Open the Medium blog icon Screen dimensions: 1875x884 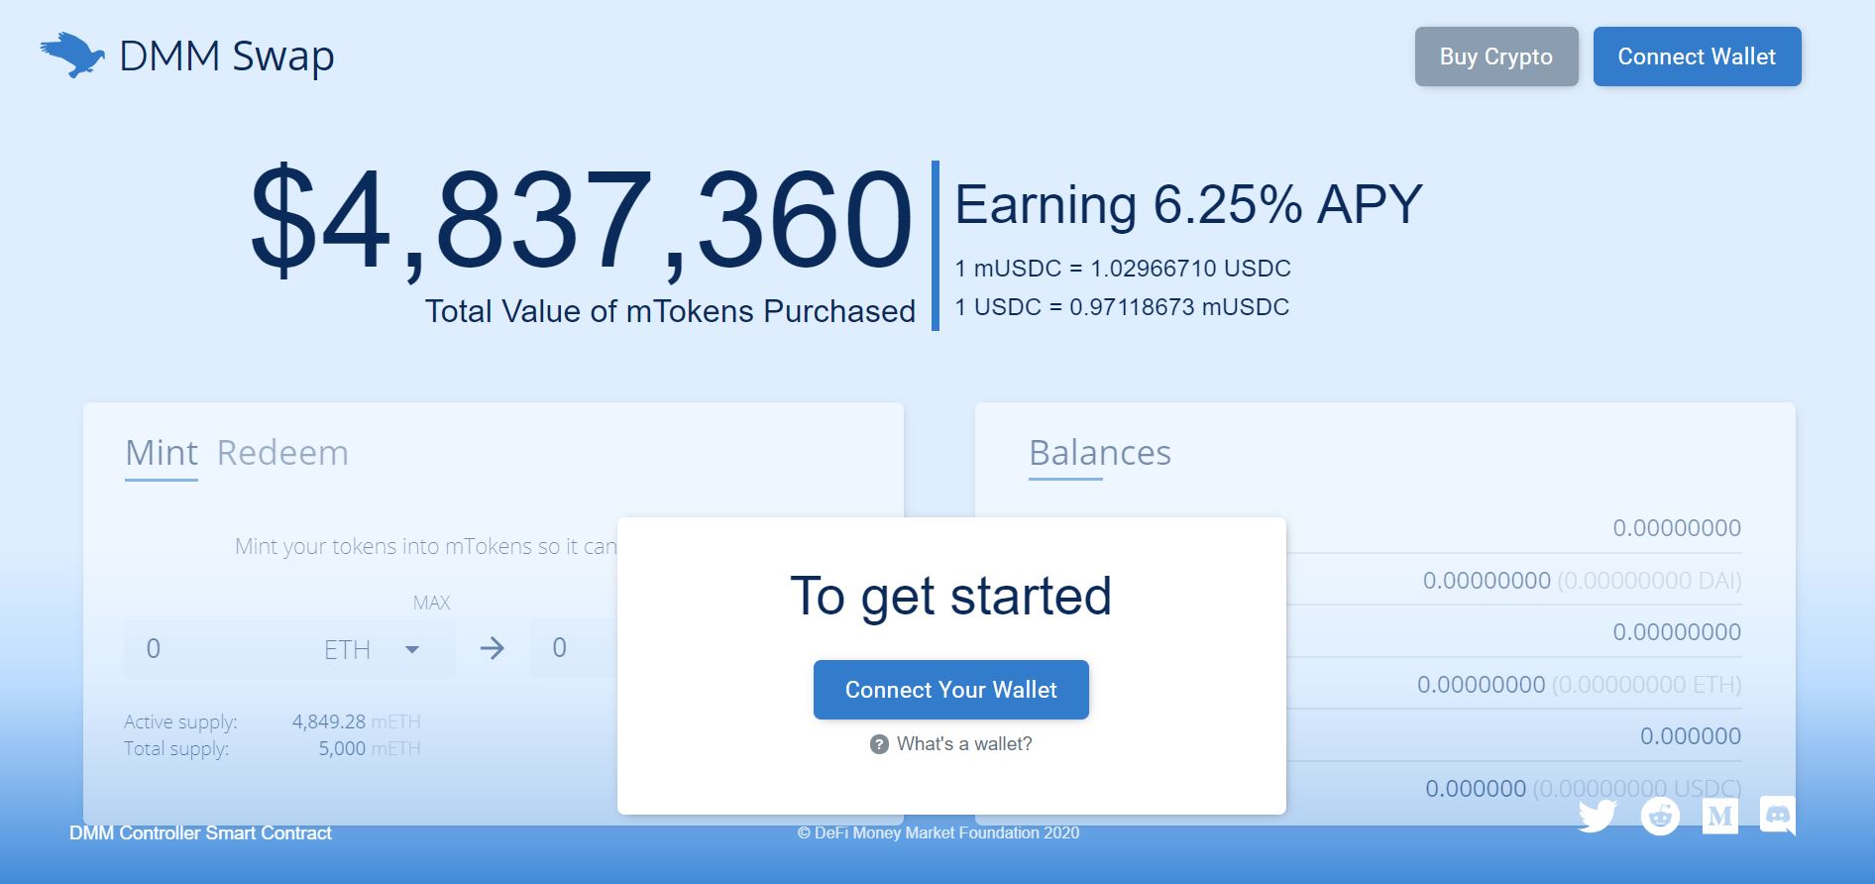pyautogui.click(x=1720, y=816)
